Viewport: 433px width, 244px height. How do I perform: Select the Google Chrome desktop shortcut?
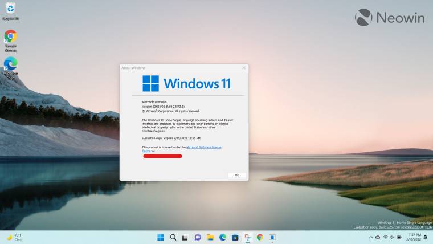[10, 40]
